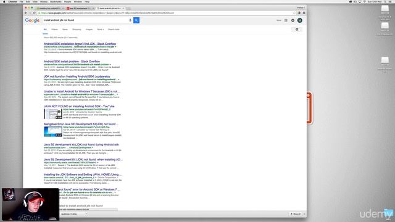Click the JAVA NOT FOUND video thumbnail
Viewport: 395px width, 222px height.
(x=53, y=114)
